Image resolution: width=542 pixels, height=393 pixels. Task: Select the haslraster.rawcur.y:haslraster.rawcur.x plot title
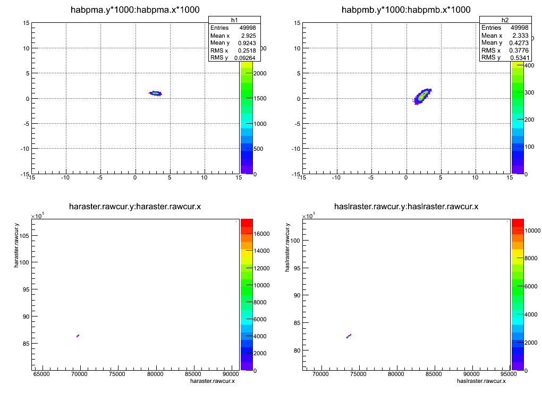[x=406, y=207]
